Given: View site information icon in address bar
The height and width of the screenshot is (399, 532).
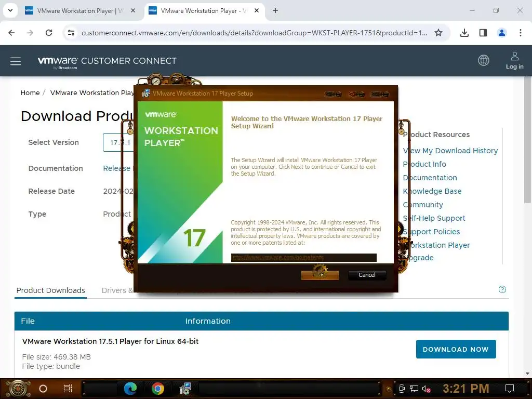Looking at the screenshot, I should pos(71,33).
